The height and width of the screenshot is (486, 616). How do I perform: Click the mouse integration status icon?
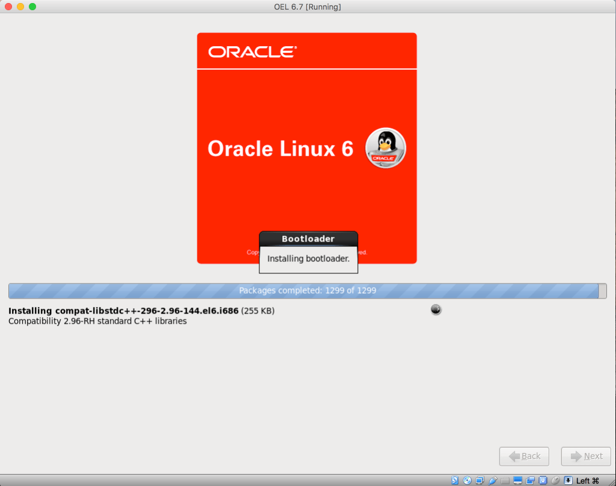555,480
